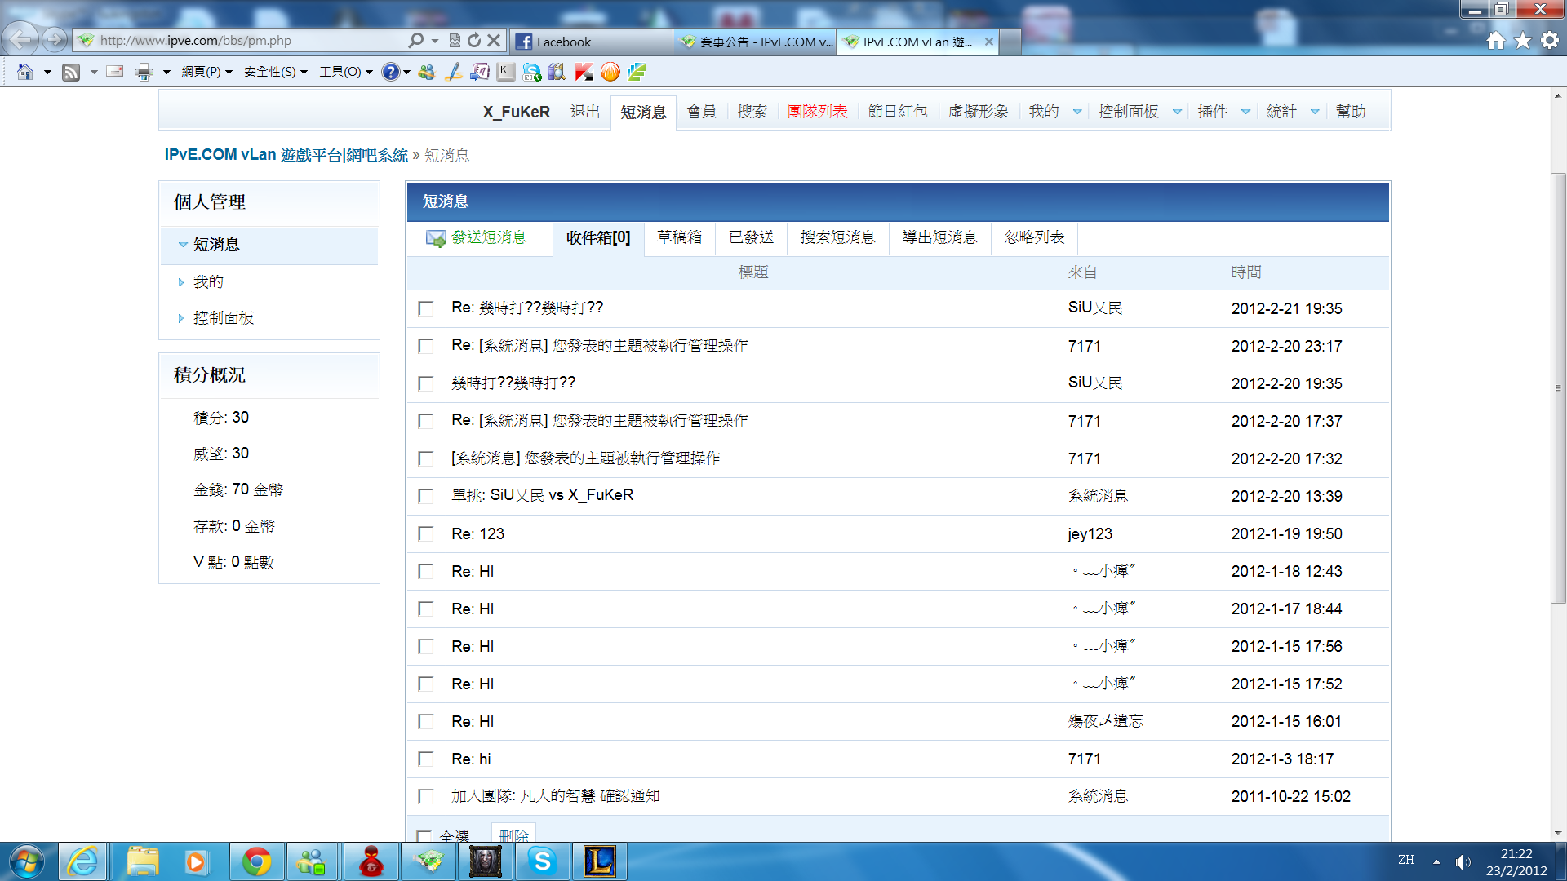
Task: Click the Skype toolbar add-on icon
Action: pos(531,73)
